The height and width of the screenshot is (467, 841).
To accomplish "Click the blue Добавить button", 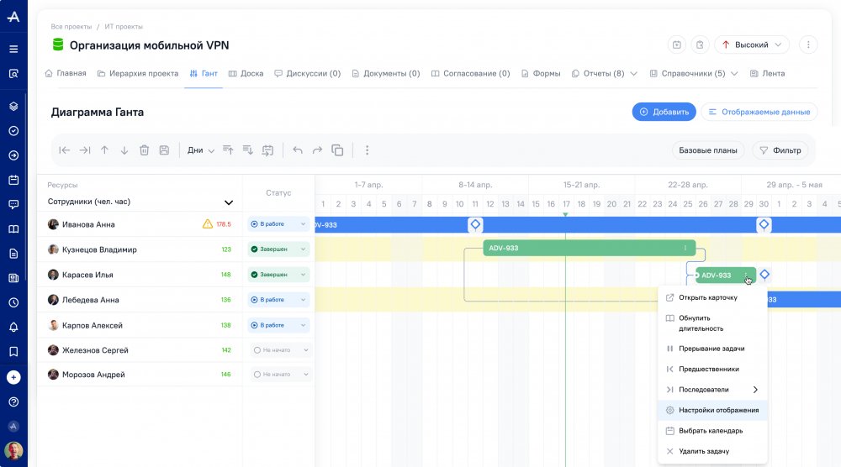I will 664,112.
